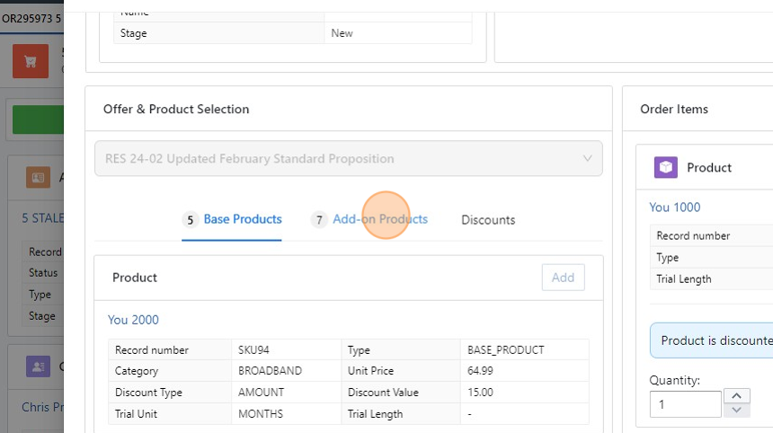Select the OR295973 record tab
Viewport: 773px width, 433px height.
tap(31, 18)
